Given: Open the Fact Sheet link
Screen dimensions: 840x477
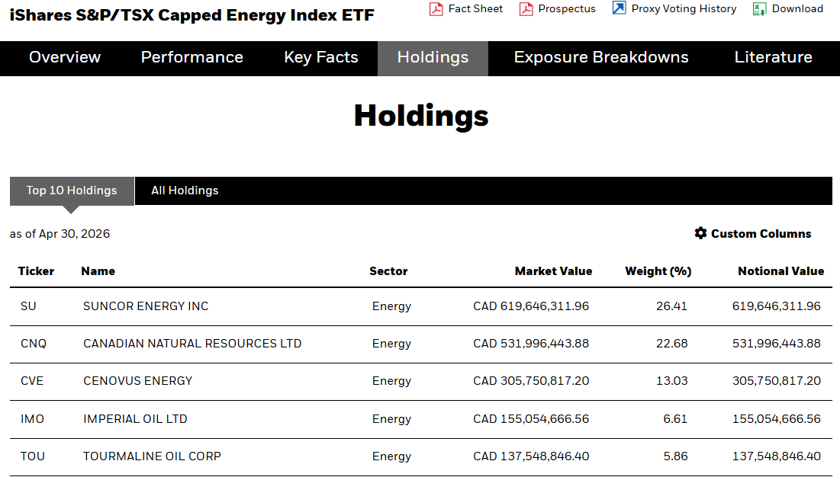Looking at the screenshot, I should click(x=475, y=8).
